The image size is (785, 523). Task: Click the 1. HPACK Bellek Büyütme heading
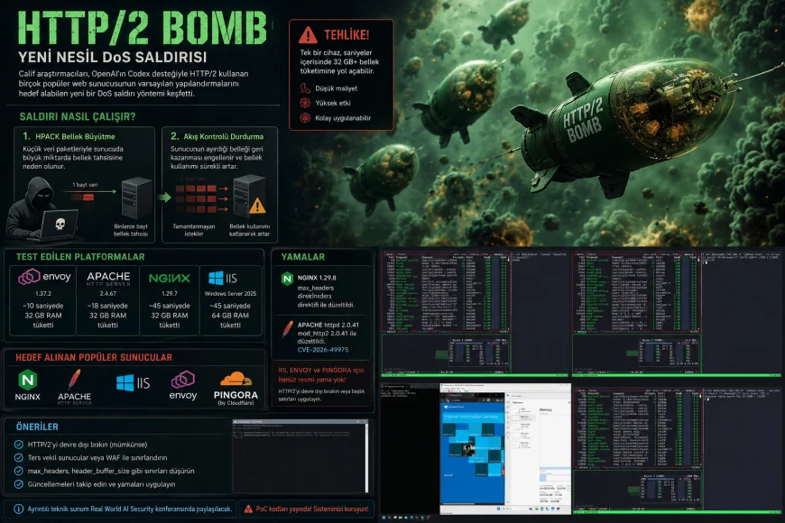tap(69, 136)
